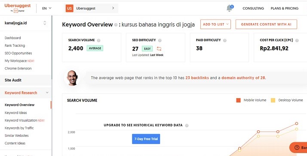Viewport: 307px width, 156px height.
Task: Toggle Desktop Volume legend swatch
Action: 273,100
